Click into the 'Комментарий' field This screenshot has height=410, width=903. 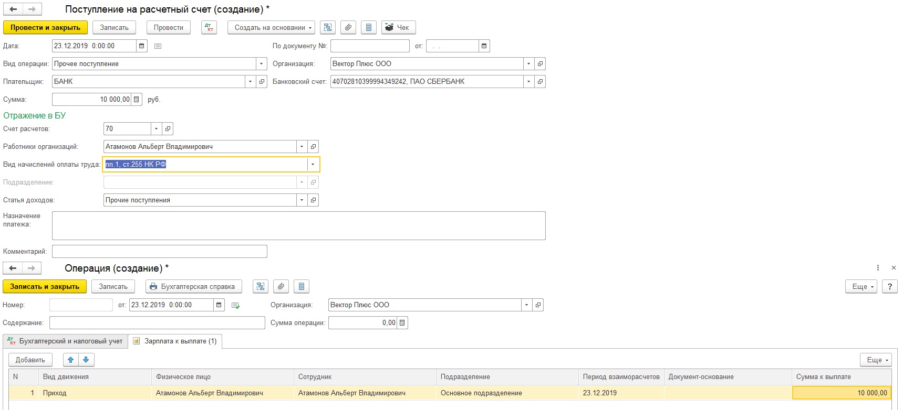click(x=160, y=251)
